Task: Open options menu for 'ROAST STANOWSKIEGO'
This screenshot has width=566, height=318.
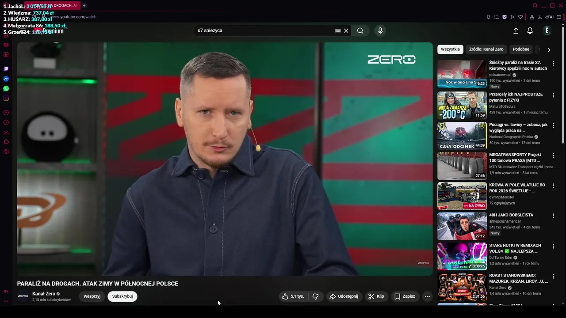Action: click(x=553, y=276)
